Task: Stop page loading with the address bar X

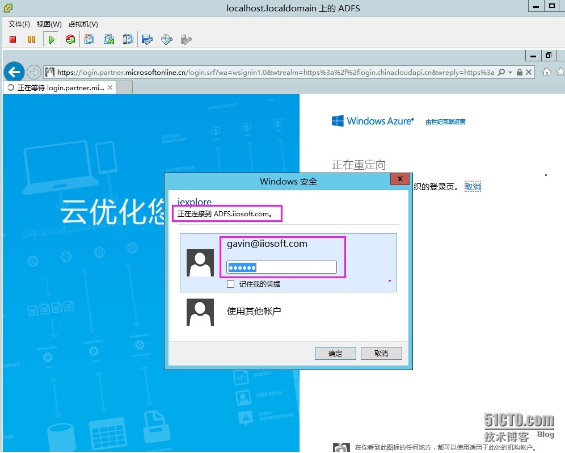Action: point(529,72)
